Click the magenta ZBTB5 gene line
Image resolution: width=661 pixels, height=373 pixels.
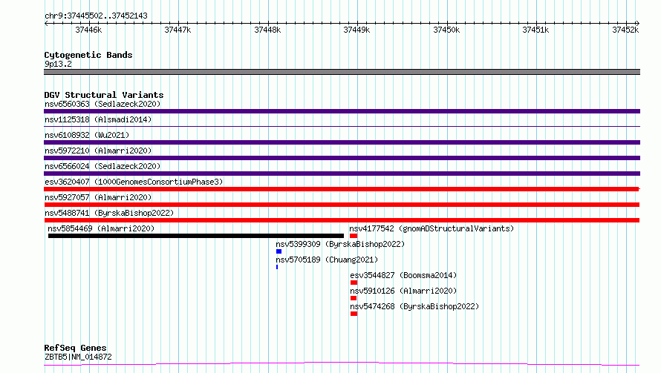342,363
